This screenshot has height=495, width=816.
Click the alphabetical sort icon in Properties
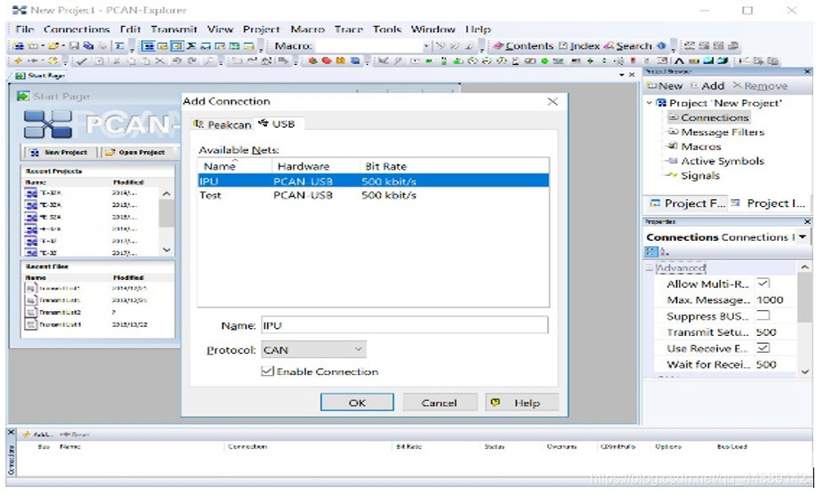(664, 251)
